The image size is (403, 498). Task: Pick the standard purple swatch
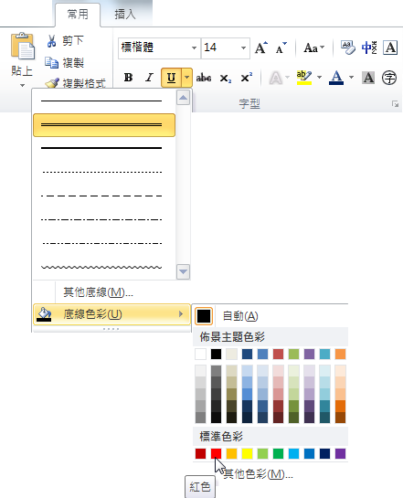[341, 454]
